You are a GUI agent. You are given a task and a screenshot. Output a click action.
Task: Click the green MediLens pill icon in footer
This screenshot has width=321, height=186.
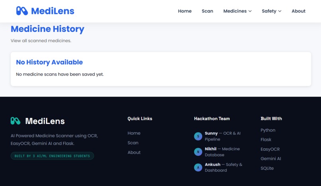(16, 121)
